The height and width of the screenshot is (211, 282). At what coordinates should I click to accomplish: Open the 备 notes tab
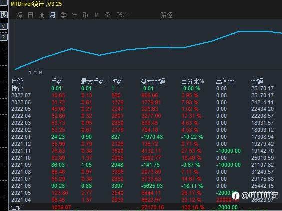point(107,15)
